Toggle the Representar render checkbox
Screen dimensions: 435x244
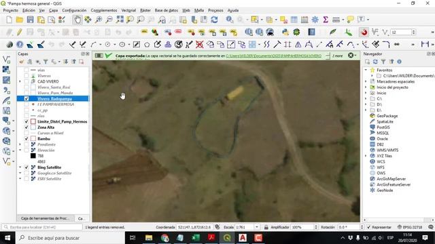[368, 227]
